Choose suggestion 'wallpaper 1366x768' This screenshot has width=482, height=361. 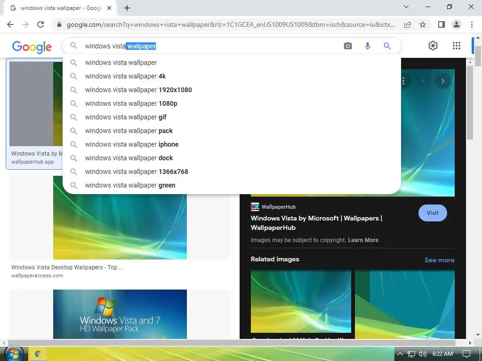click(x=232, y=172)
